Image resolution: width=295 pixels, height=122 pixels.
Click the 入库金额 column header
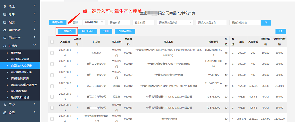253,42
